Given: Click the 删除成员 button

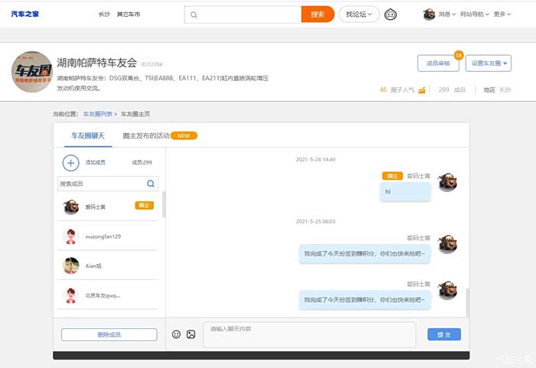Looking at the screenshot, I should point(109,334).
